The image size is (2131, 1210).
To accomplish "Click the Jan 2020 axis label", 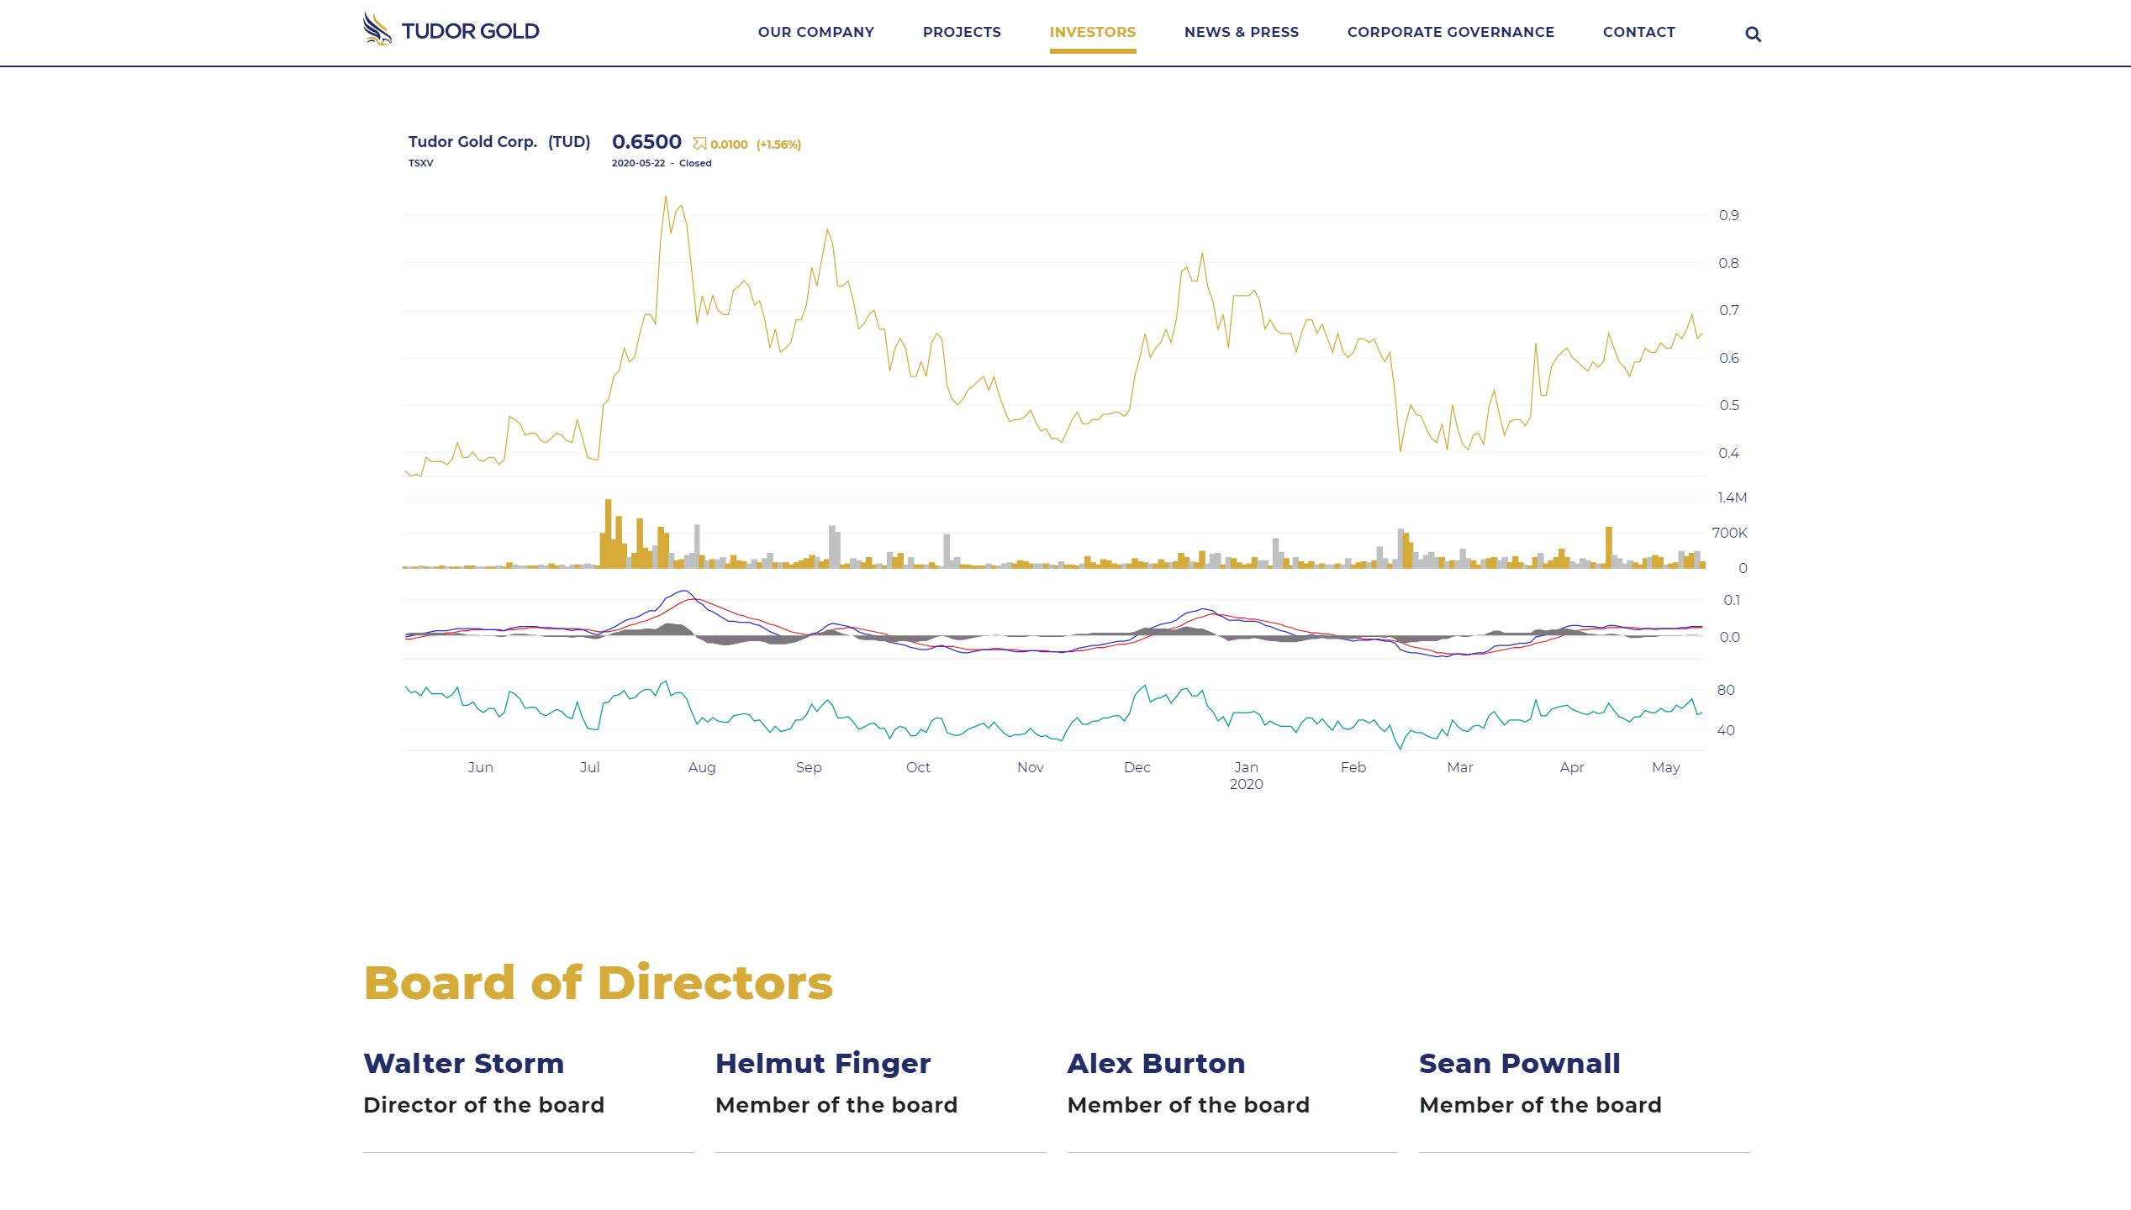I will (1246, 776).
